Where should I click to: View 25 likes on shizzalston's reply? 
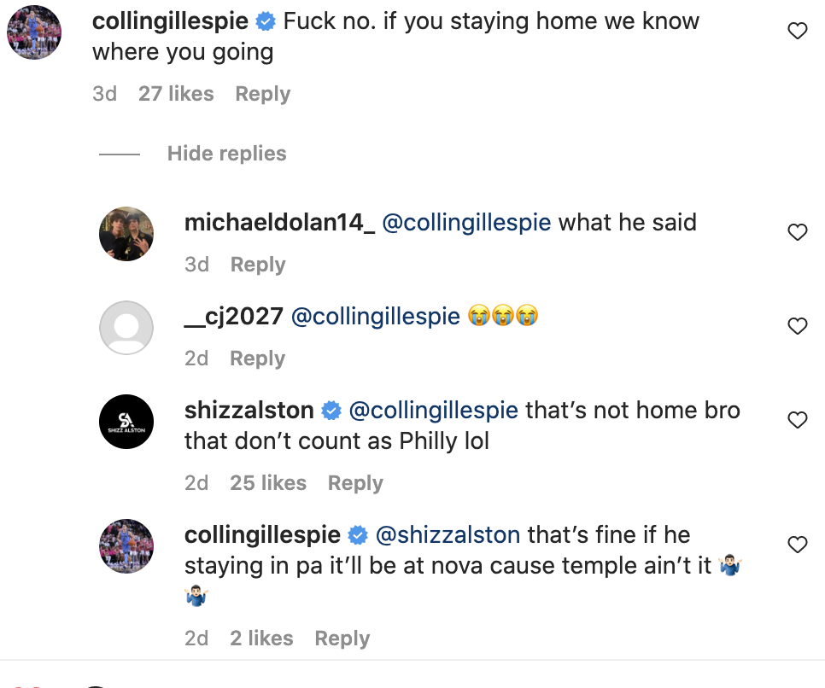[267, 483]
